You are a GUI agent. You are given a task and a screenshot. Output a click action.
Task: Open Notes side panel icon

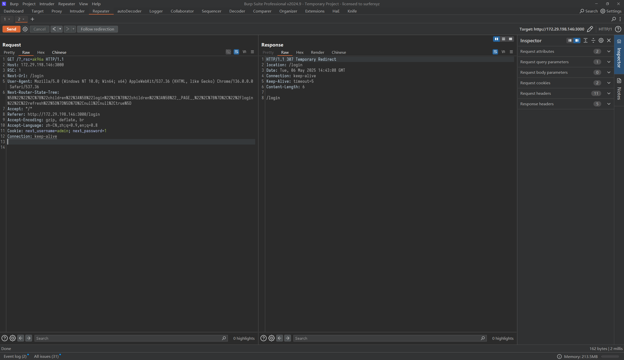coord(619,80)
